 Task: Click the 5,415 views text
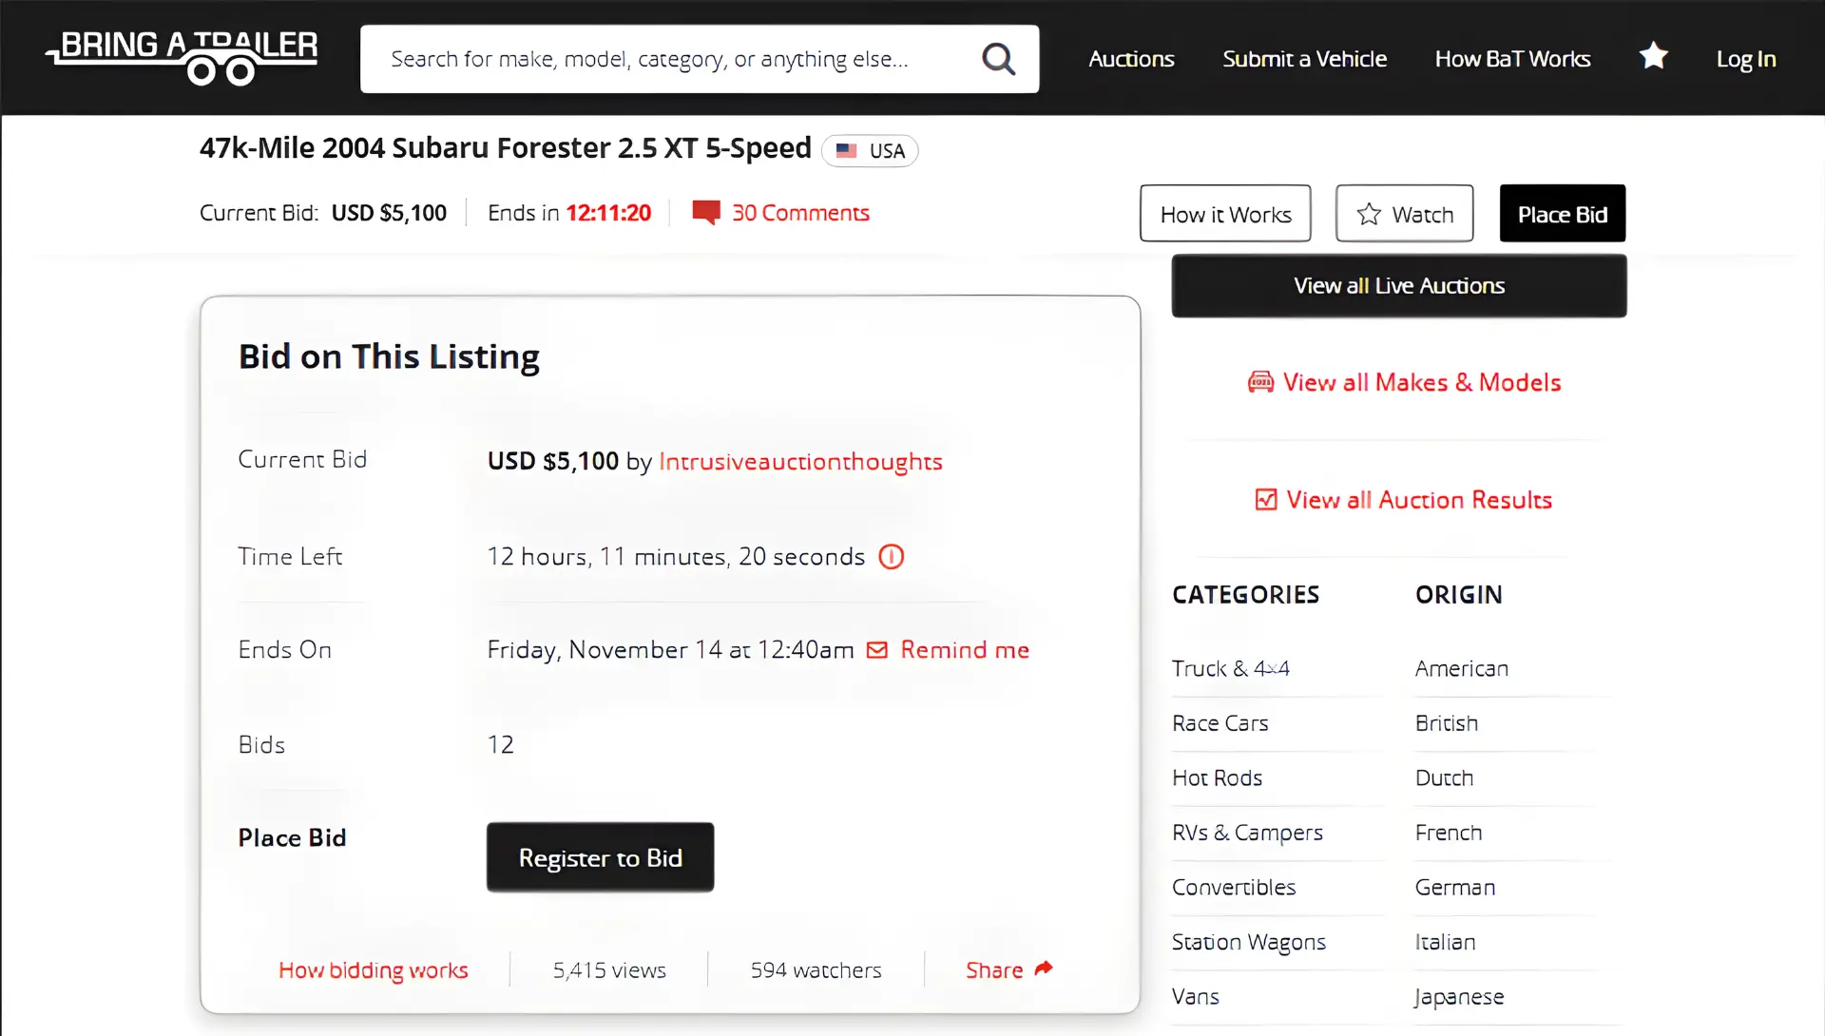pyautogui.click(x=609, y=970)
